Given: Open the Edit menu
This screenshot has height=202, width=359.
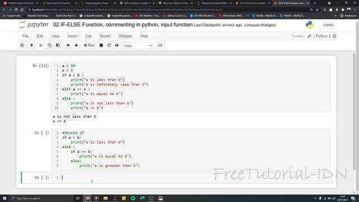Looking at the screenshot, I should [x=40, y=36].
